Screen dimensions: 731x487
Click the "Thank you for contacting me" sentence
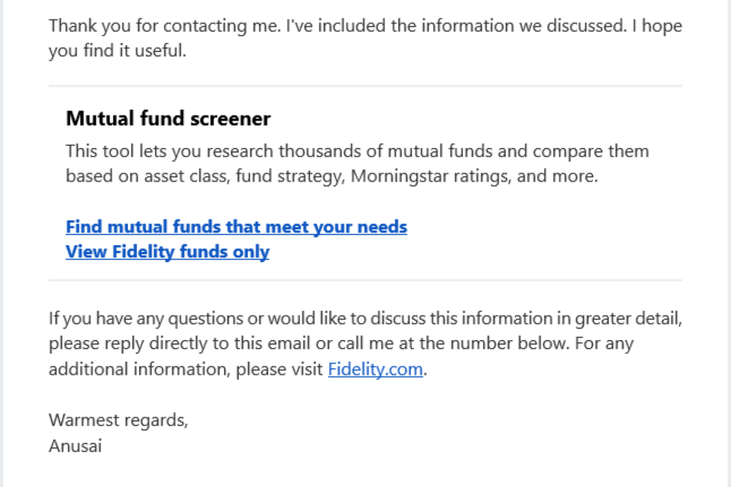pyautogui.click(x=163, y=26)
